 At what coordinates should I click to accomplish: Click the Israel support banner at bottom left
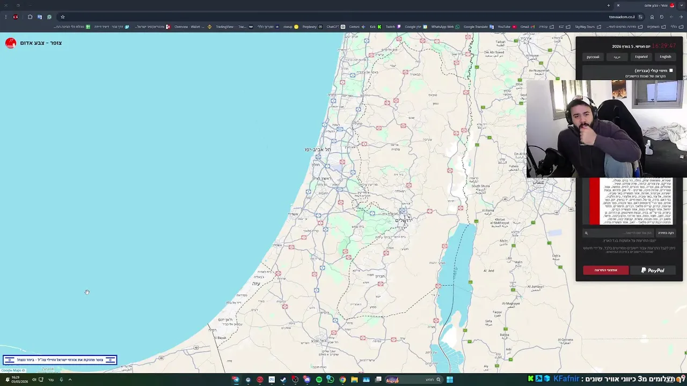tap(60, 360)
